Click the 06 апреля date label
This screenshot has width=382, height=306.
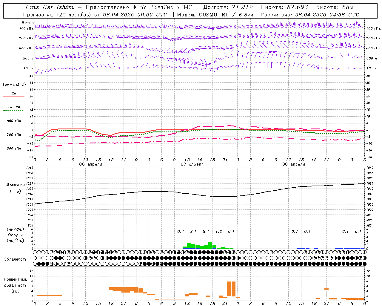click(x=90, y=164)
